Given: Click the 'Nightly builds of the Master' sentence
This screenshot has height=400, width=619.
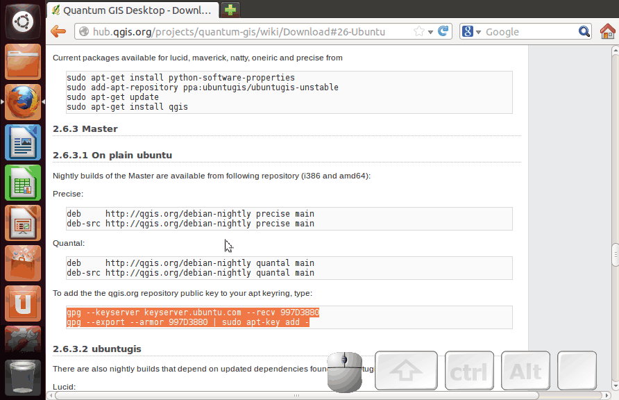Looking at the screenshot, I should tap(212, 176).
